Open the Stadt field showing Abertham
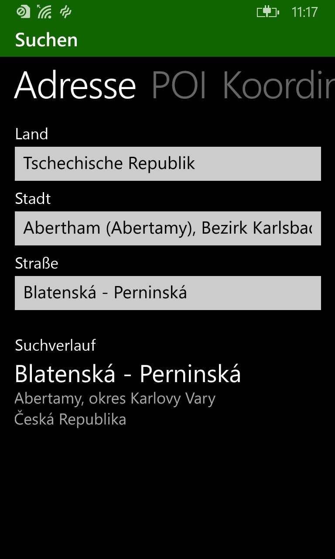The image size is (335, 559). 167,228
